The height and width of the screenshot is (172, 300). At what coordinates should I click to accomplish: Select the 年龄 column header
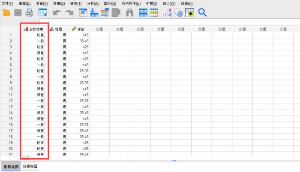(78, 29)
